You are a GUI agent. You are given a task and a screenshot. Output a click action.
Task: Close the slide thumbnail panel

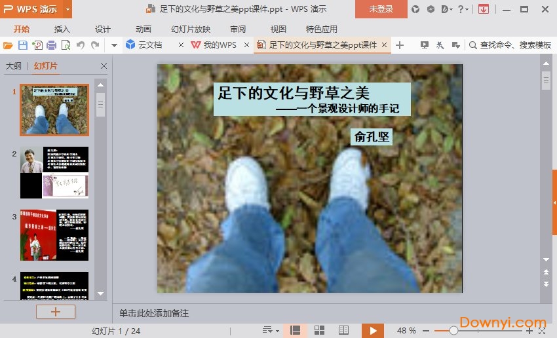(x=104, y=66)
